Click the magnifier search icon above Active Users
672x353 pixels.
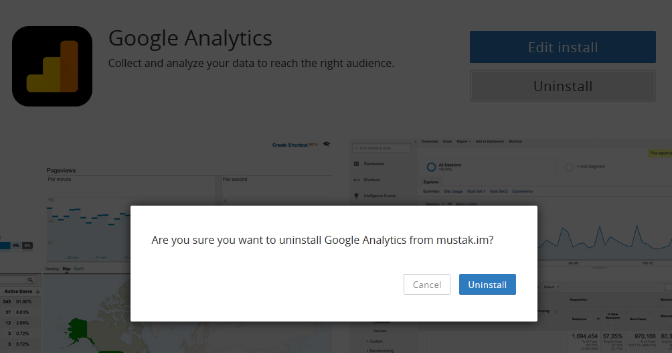pos(30,280)
